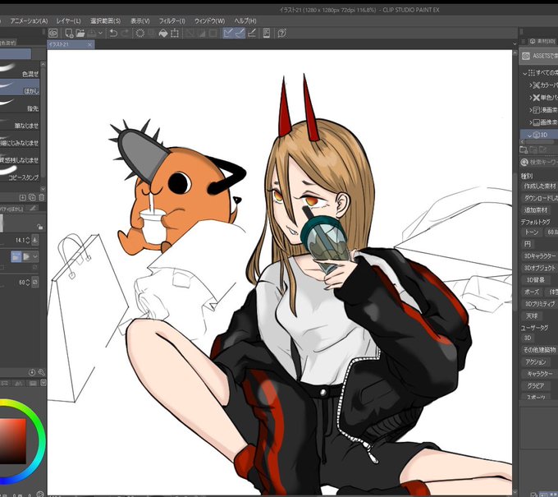Open the Clip Studio support help icon
The image size is (558, 497).
pos(281,33)
